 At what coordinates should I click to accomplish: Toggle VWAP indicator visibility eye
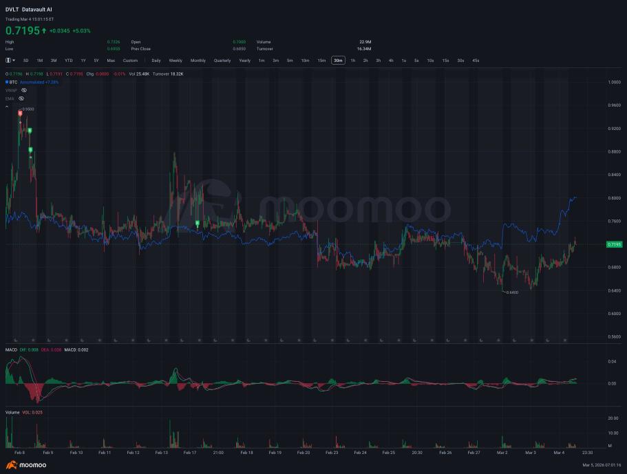coord(24,90)
